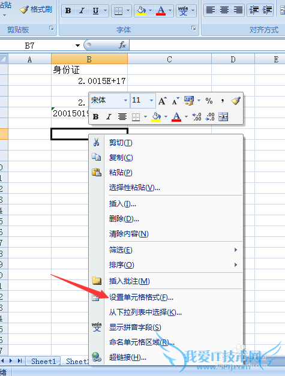Toggle Bold in the ribbon font group

tap(68, 11)
